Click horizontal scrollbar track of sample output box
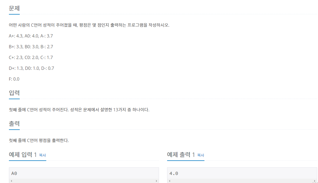 pyautogui.click(x=242, y=181)
